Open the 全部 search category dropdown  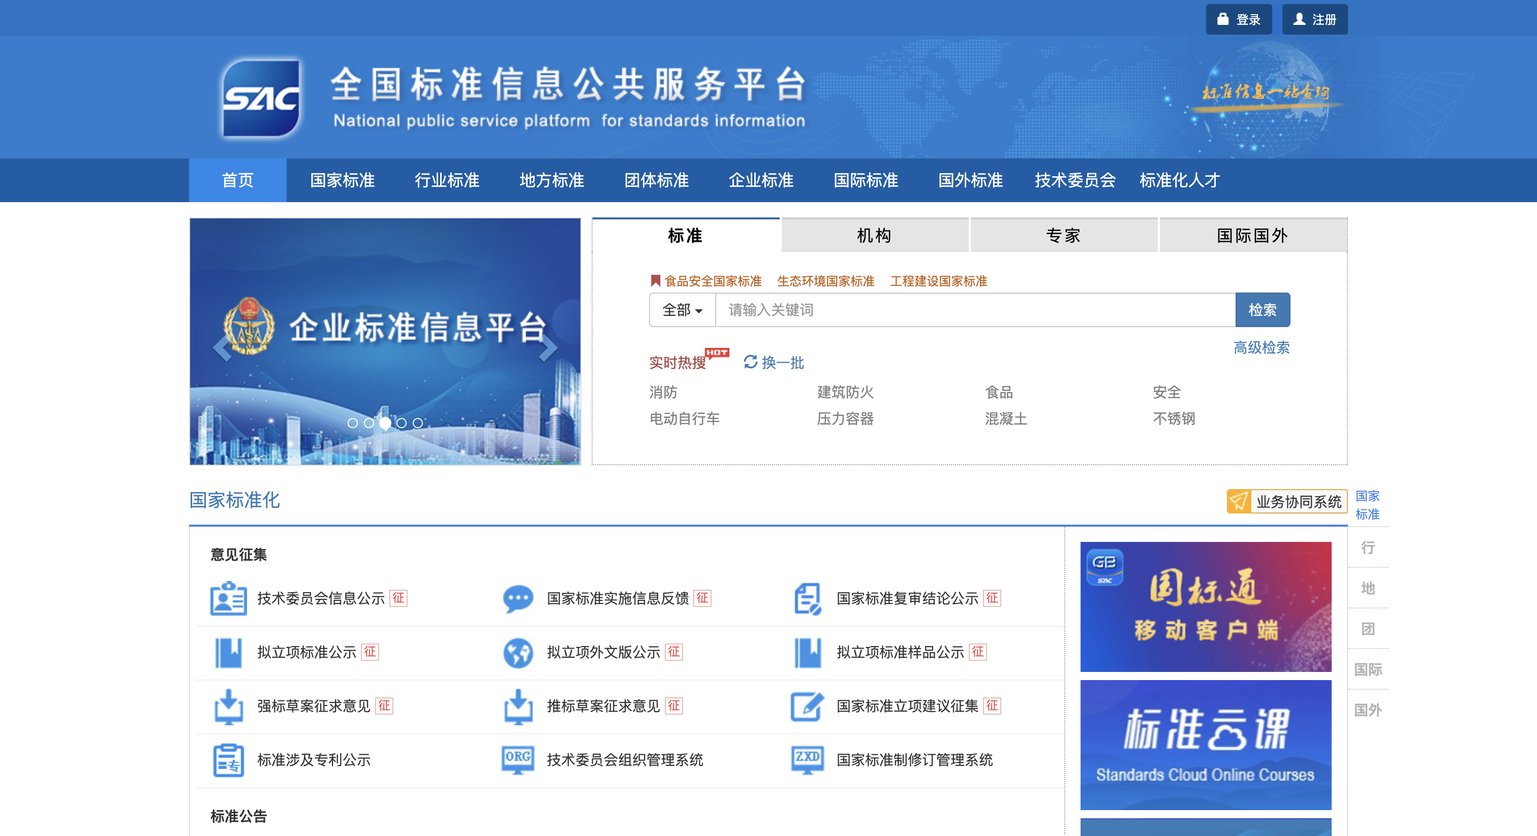[x=682, y=310]
